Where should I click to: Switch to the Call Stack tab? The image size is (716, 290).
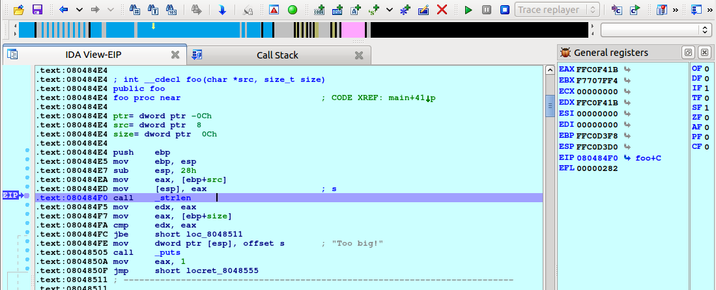click(278, 55)
